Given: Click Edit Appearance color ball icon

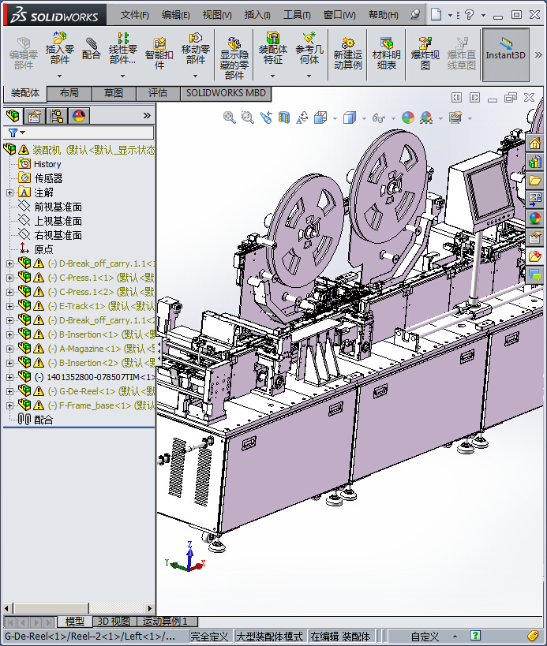Looking at the screenshot, I should tap(407, 118).
